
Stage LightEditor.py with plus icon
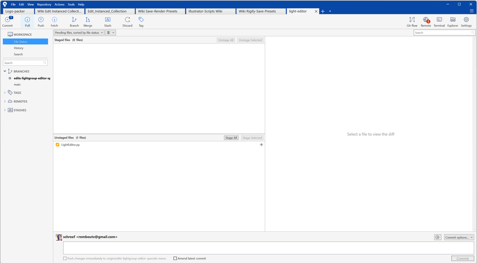tap(261, 144)
